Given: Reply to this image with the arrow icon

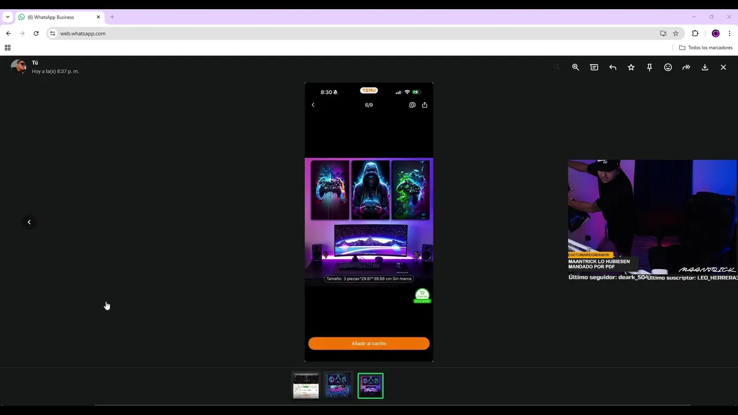Looking at the screenshot, I should click(x=612, y=67).
